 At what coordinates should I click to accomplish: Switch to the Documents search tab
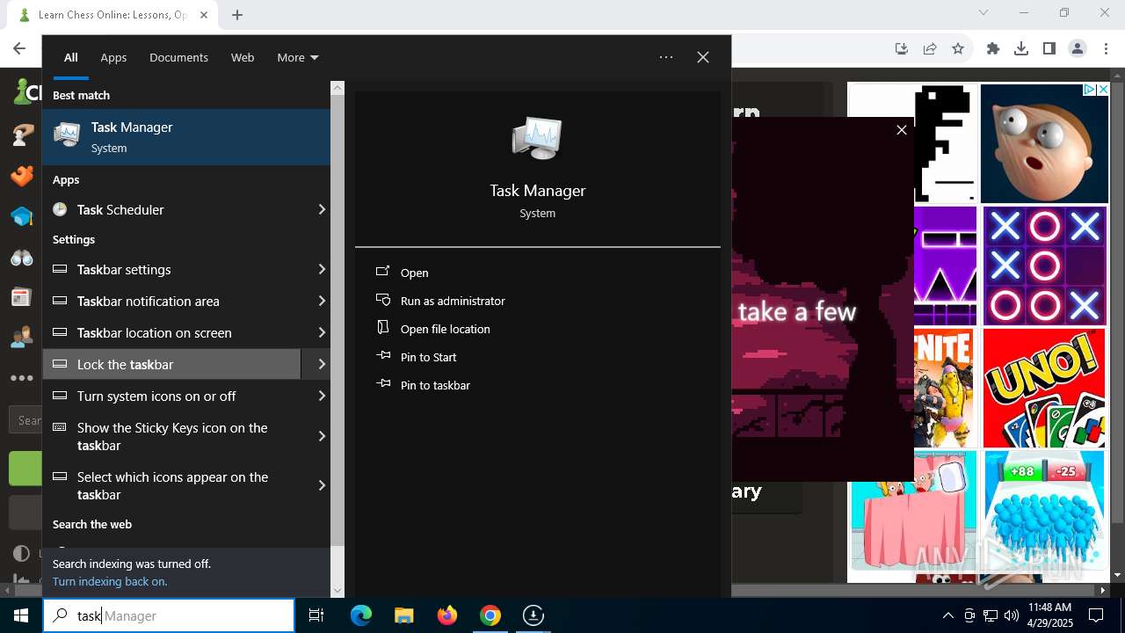[x=178, y=57]
